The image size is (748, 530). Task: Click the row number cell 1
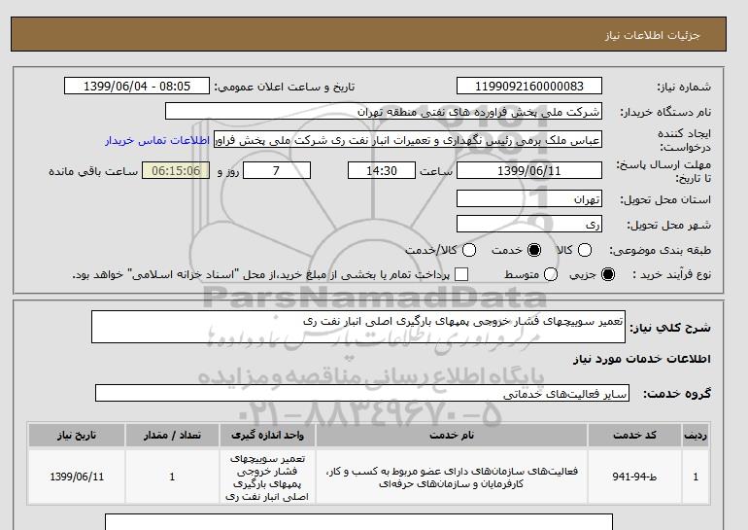pyautogui.click(x=696, y=477)
